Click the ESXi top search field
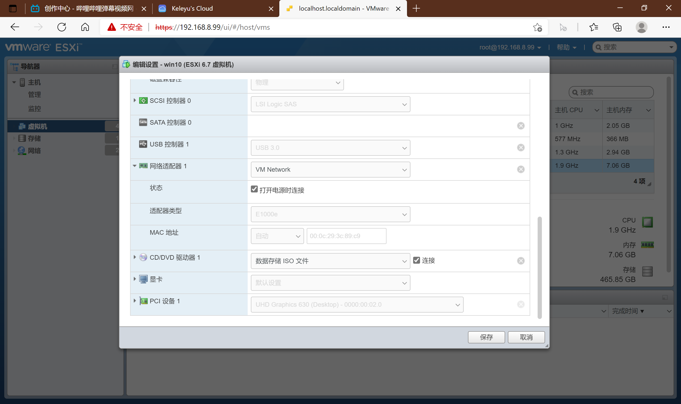681x404 pixels. coord(634,47)
